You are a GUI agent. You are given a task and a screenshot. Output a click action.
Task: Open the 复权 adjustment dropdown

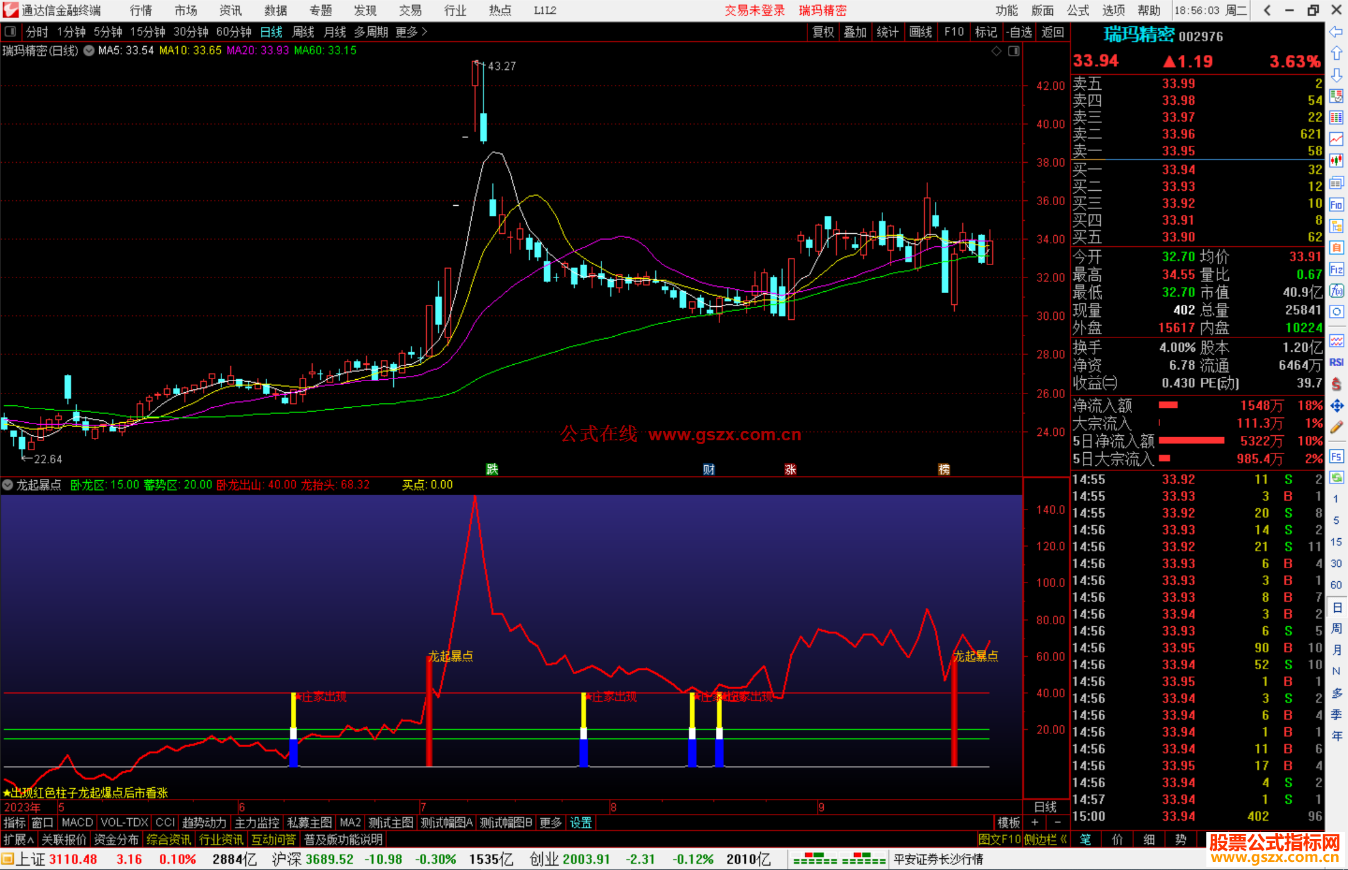click(823, 32)
